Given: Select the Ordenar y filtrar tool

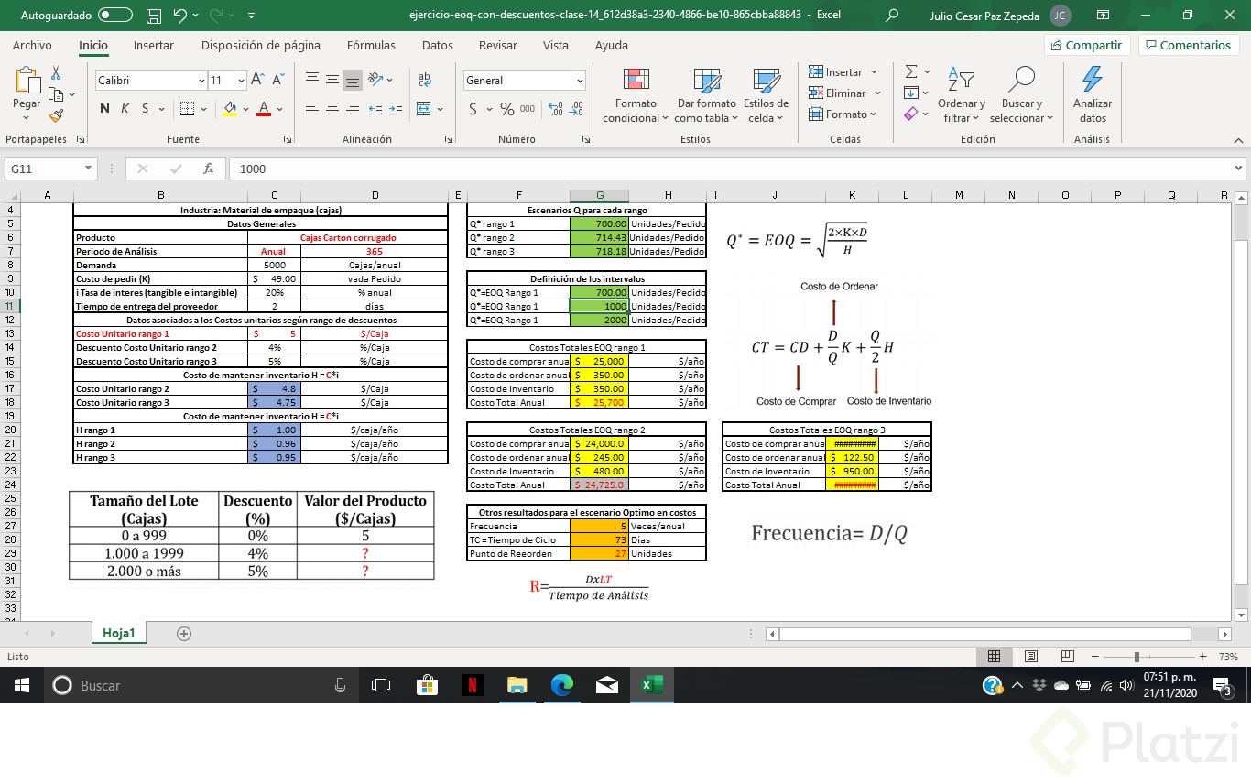Looking at the screenshot, I should pos(961,95).
